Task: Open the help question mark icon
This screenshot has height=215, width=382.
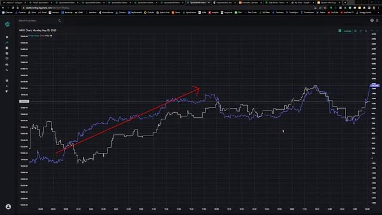Action: (372, 20)
